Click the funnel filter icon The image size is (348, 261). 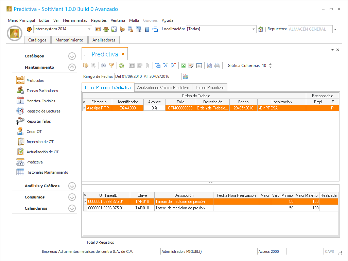click(111, 66)
